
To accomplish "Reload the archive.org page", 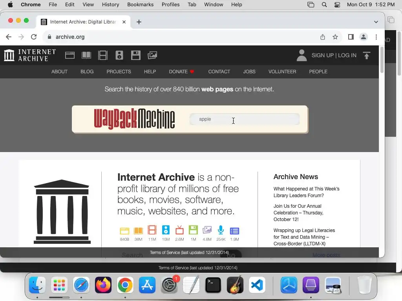I will pos(34,37).
